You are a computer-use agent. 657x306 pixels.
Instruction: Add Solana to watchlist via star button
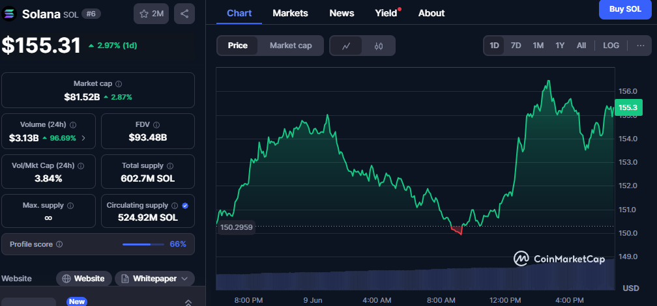click(151, 14)
